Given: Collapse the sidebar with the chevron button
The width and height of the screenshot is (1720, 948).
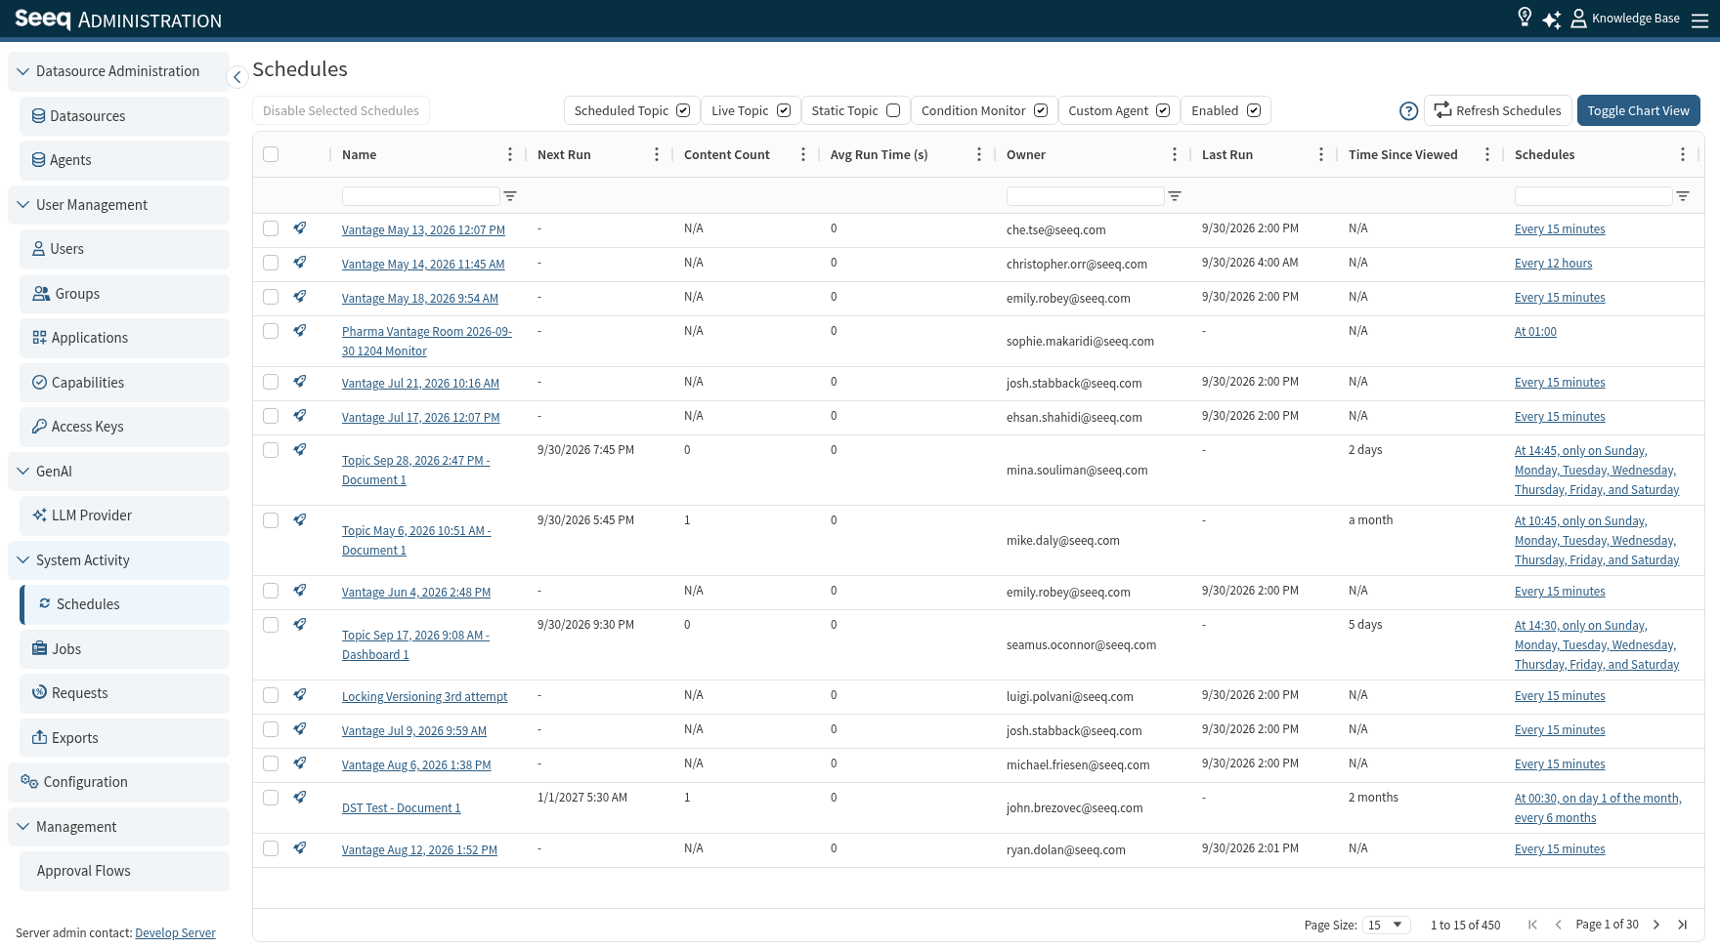Looking at the screenshot, I should [236, 76].
